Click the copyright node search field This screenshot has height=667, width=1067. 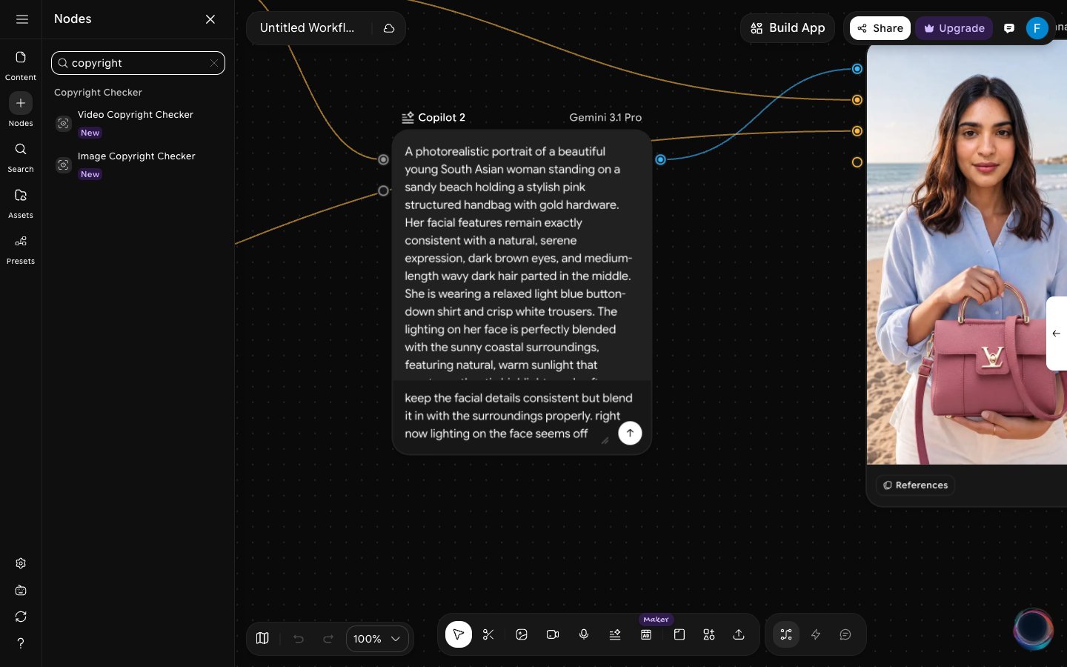tap(138, 63)
